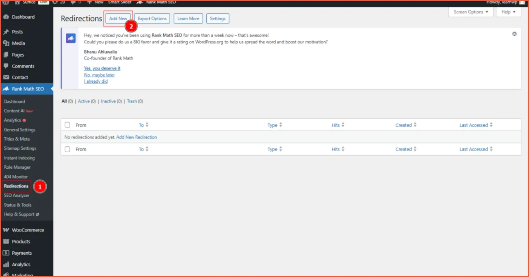The width and height of the screenshot is (529, 277).
Task: Click the Add New button
Action: pos(118,18)
